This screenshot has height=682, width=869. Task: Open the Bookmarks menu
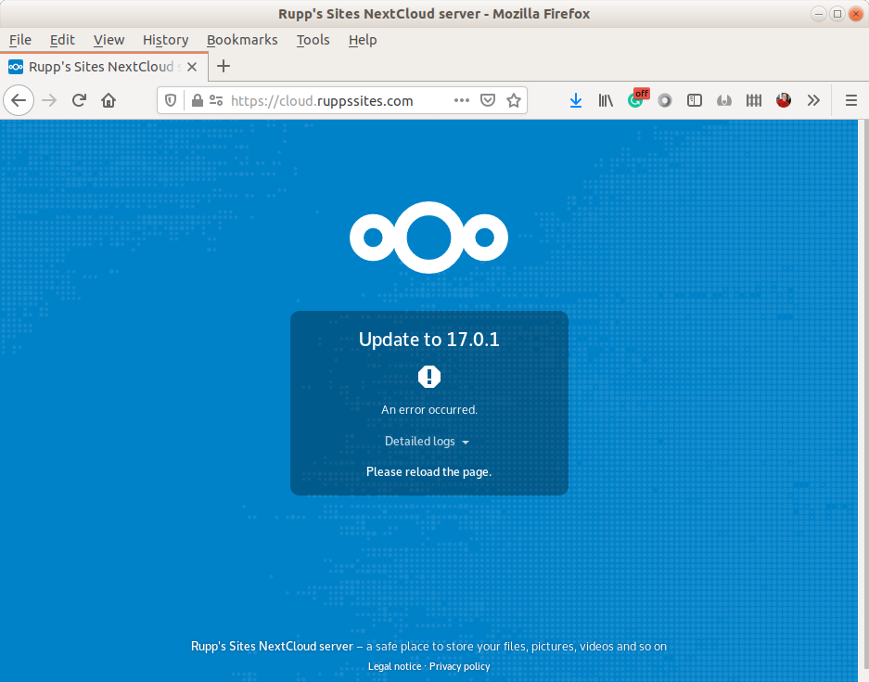coord(242,40)
